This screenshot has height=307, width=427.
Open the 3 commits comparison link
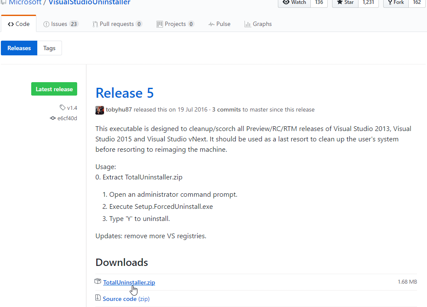(x=226, y=109)
